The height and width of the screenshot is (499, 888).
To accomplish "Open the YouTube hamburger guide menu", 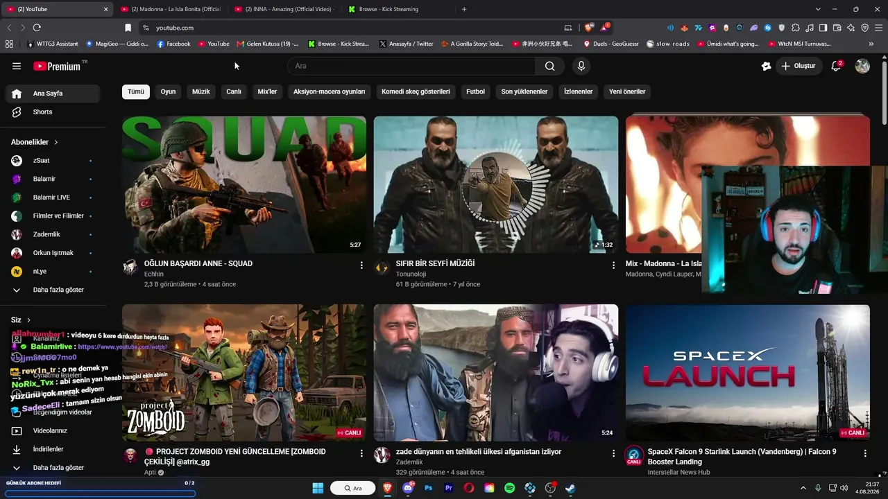I will [x=17, y=66].
